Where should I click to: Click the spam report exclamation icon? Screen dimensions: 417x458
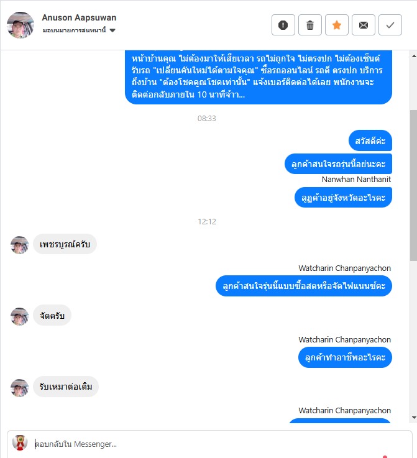coord(283,25)
